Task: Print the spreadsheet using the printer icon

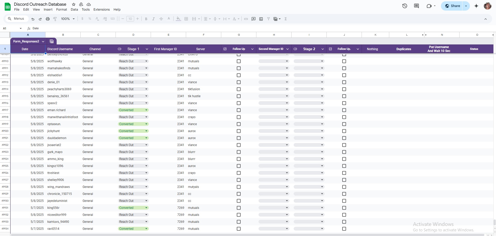Action: (x=48, y=19)
